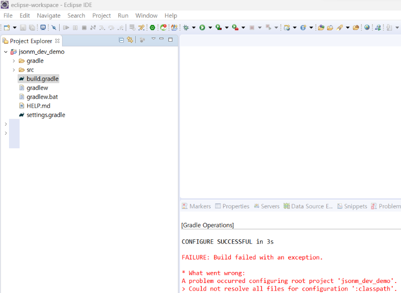The image size is (401, 293).
Task: Click the Open Type folder icon
Action: pyautogui.click(x=321, y=28)
